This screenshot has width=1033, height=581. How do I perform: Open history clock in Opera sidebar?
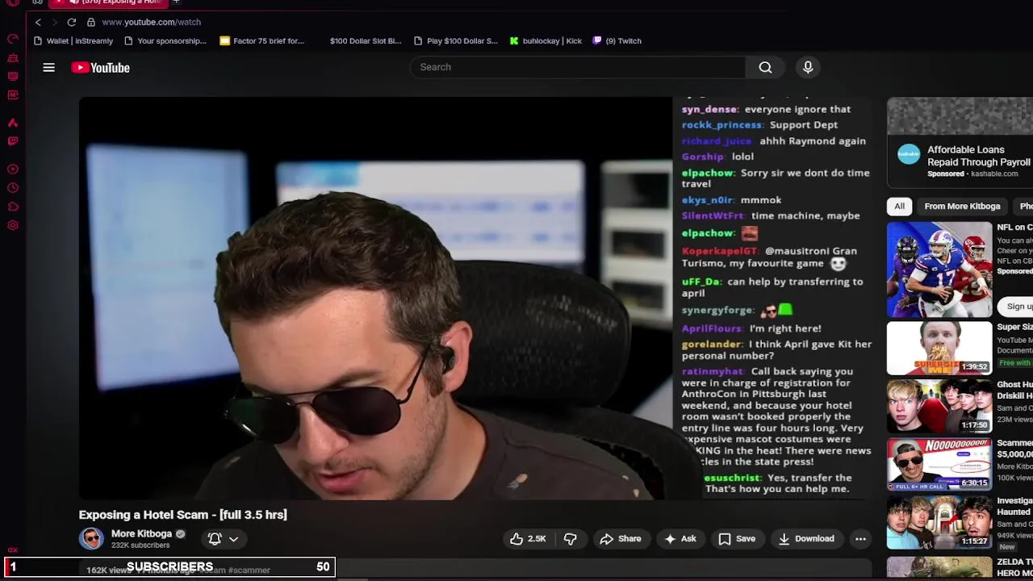coord(13,188)
